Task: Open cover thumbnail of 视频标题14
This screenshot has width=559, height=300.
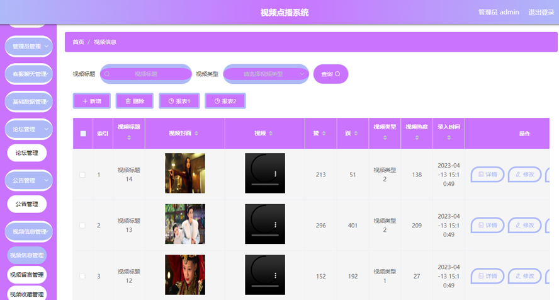Action: (185, 173)
